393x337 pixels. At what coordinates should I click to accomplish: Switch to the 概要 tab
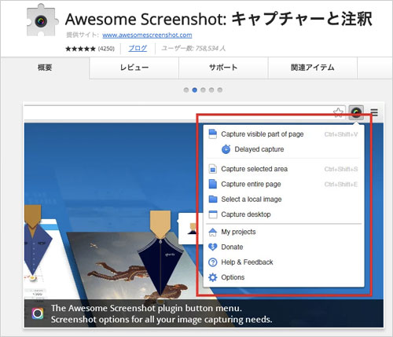click(x=45, y=68)
